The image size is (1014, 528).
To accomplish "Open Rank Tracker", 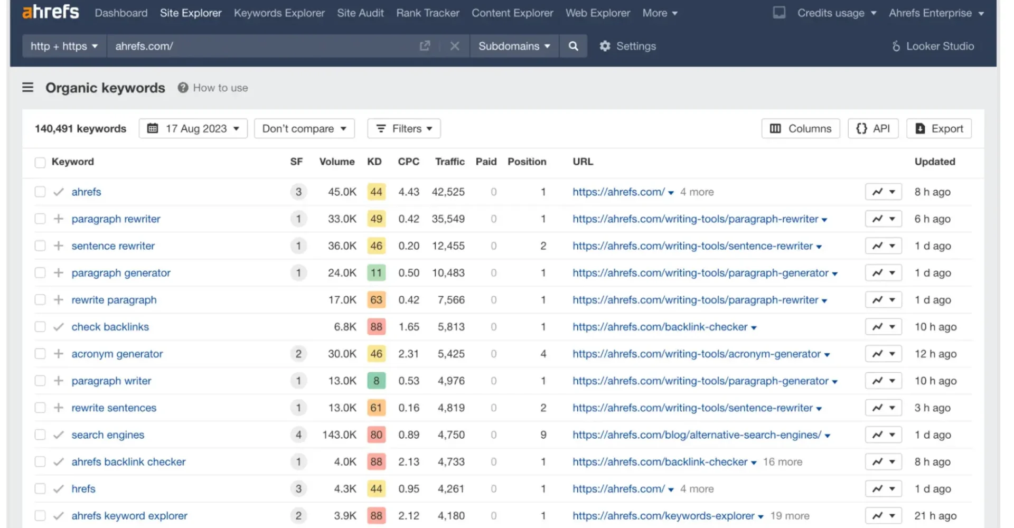I will pos(428,13).
